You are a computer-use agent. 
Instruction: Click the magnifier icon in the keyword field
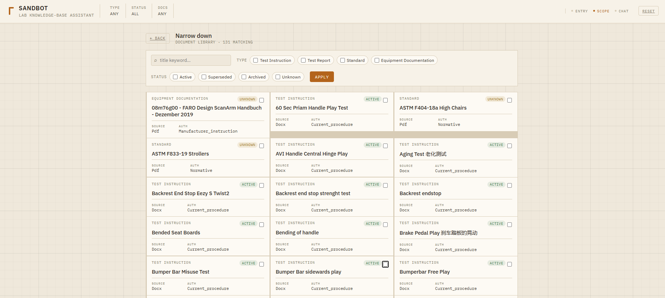(156, 60)
